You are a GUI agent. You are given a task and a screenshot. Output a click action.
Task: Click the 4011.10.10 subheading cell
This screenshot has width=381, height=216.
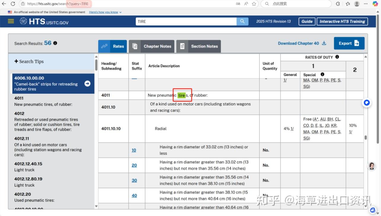(x=113, y=129)
